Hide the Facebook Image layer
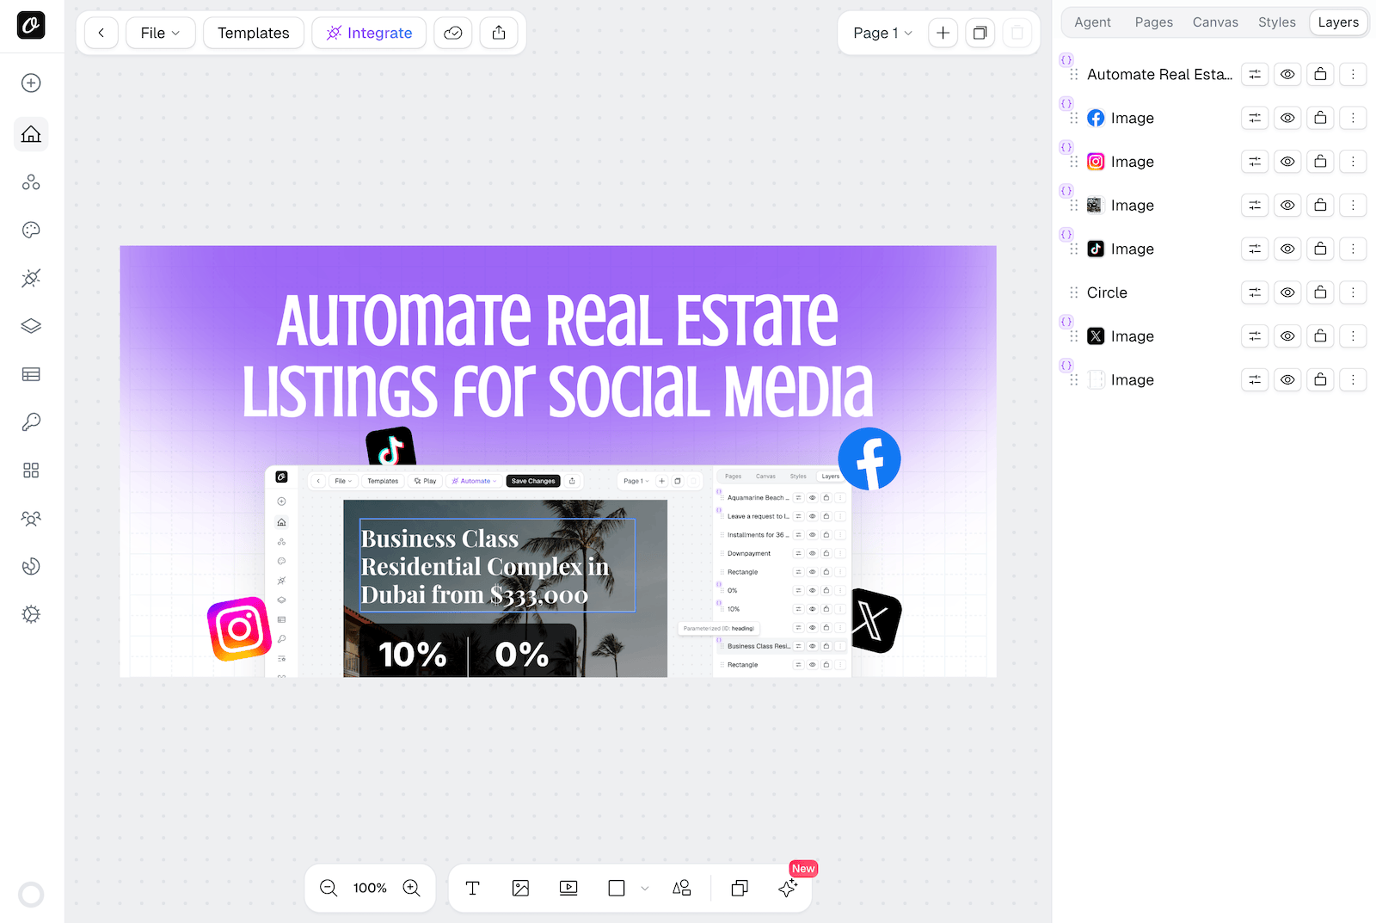The image size is (1376, 923). click(1287, 118)
